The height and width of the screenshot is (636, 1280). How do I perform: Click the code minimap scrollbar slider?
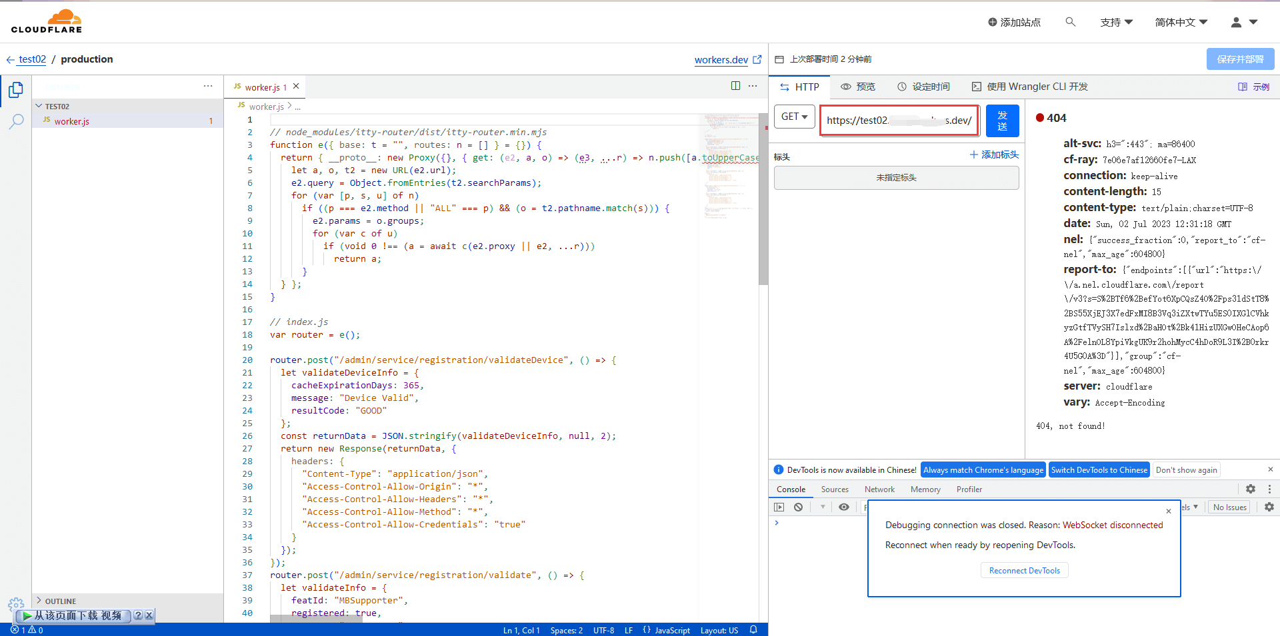[x=763, y=200]
